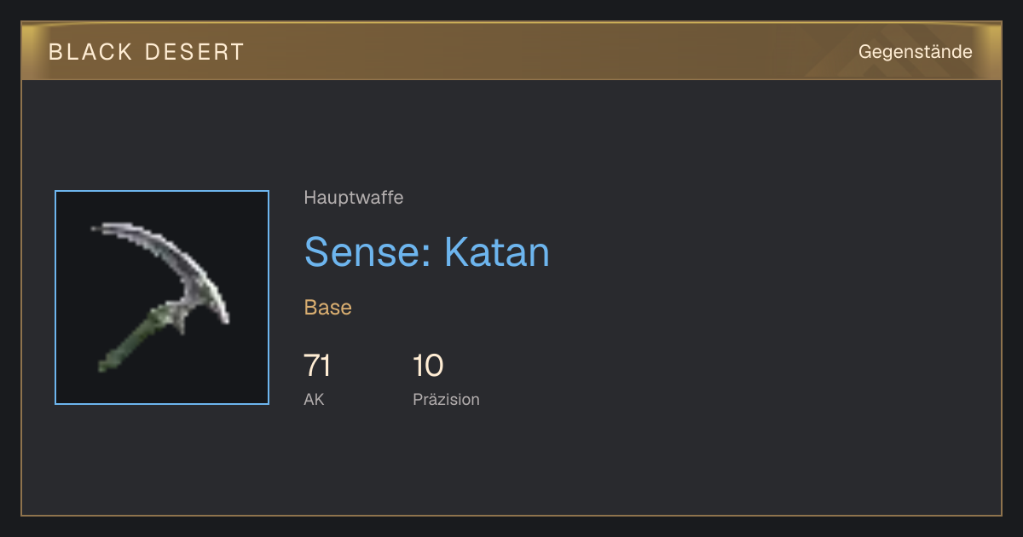Screen dimensions: 1023x537
Task: Click the Base grade label
Action: click(327, 308)
